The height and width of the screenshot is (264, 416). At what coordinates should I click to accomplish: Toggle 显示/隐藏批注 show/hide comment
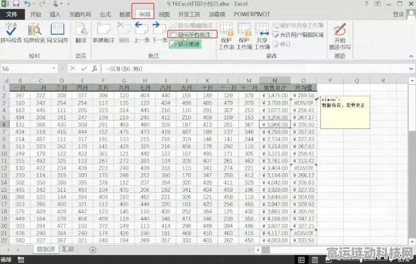tap(191, 26)
